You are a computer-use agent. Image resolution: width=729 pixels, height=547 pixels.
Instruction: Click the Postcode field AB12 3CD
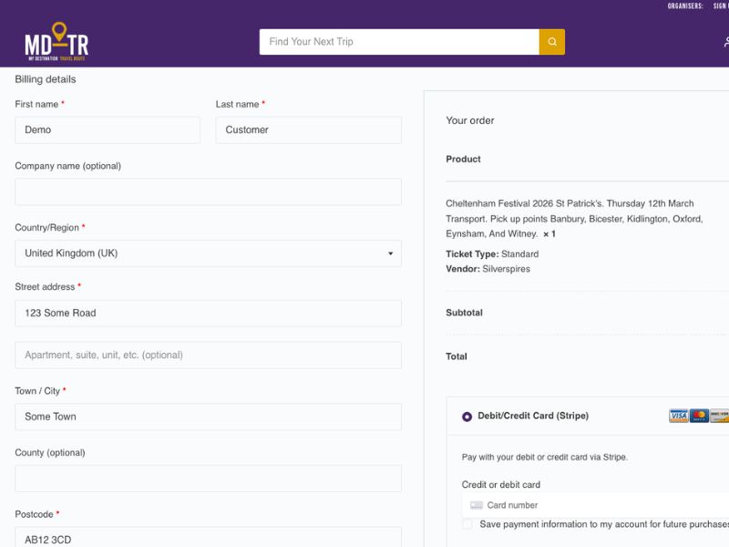[209, 537]
